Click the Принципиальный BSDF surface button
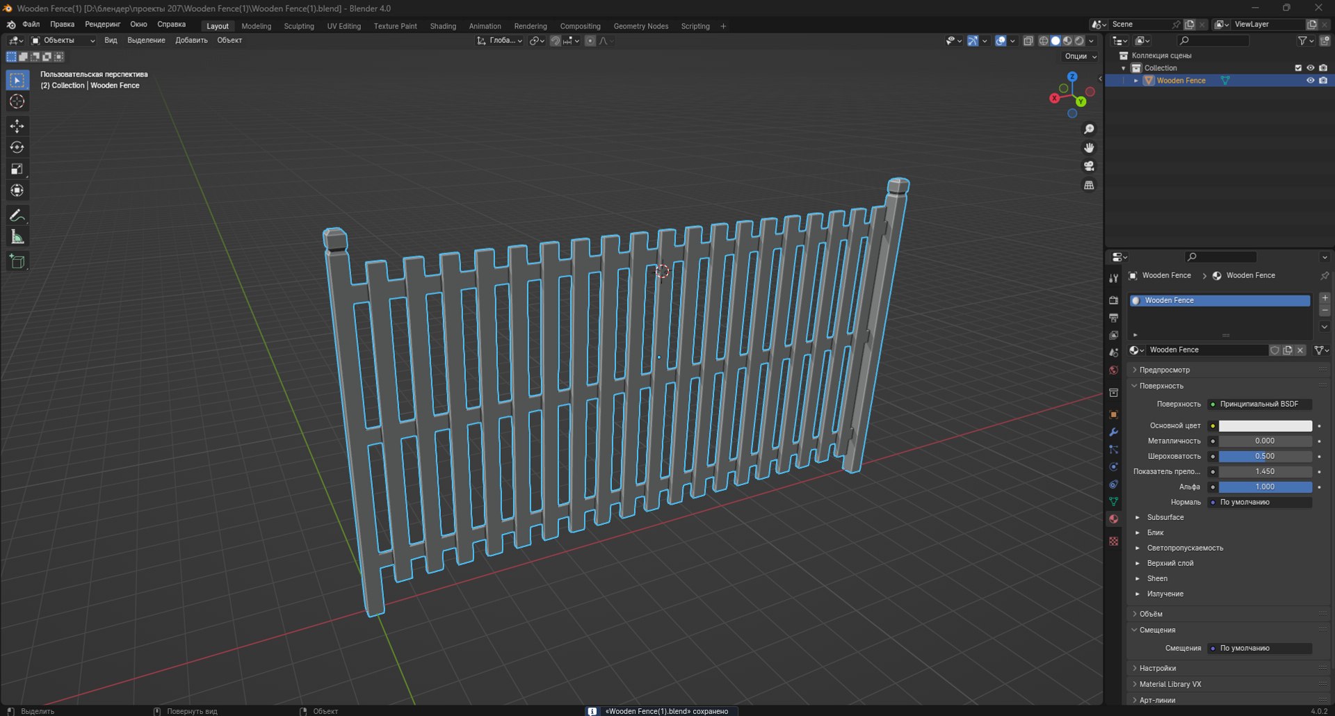Viewport: 1335px width, 716px height. tap(1259, 404)
